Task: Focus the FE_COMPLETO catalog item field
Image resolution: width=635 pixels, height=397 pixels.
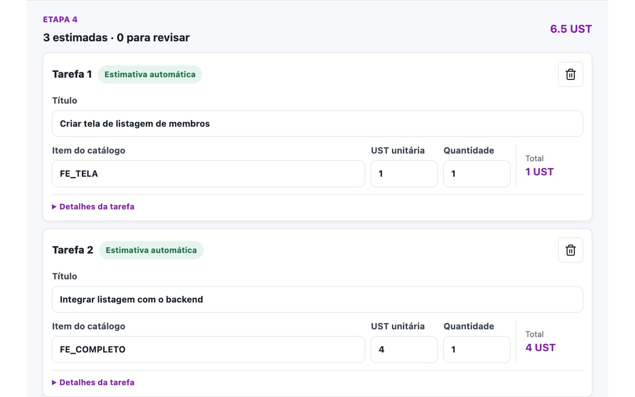Action: (208, 349)
